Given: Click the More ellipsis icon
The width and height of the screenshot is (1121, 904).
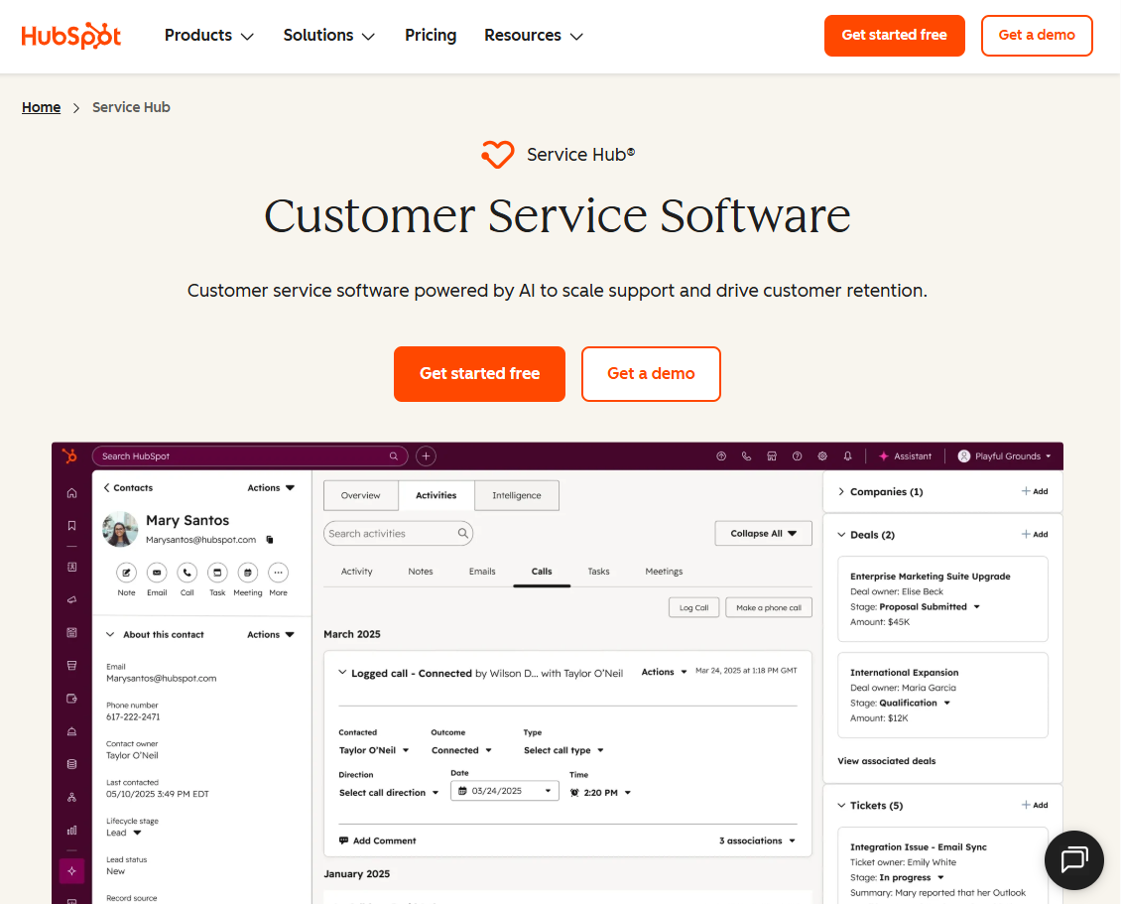Looking at the screenshot, I should click(278, 573).
